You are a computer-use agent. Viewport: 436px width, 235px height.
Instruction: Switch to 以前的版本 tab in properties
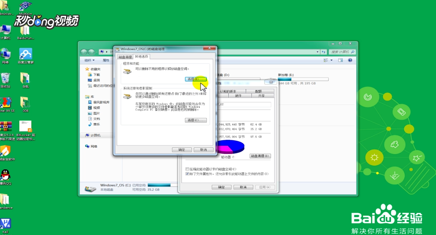[228, 91]
